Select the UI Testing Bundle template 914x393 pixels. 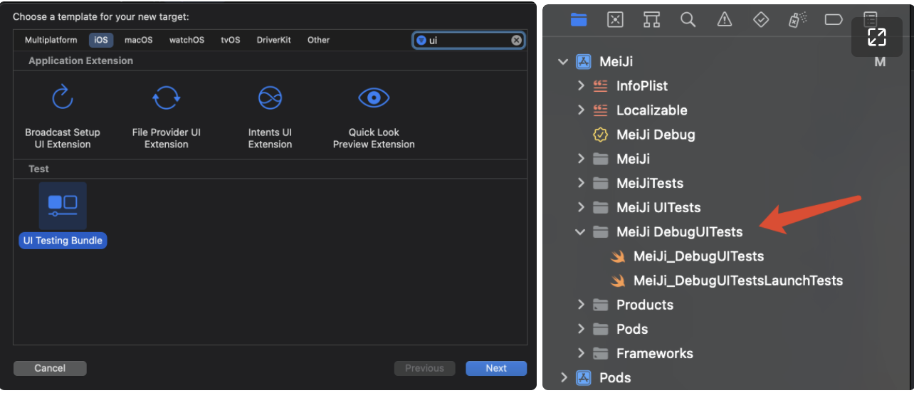[63, 215]
